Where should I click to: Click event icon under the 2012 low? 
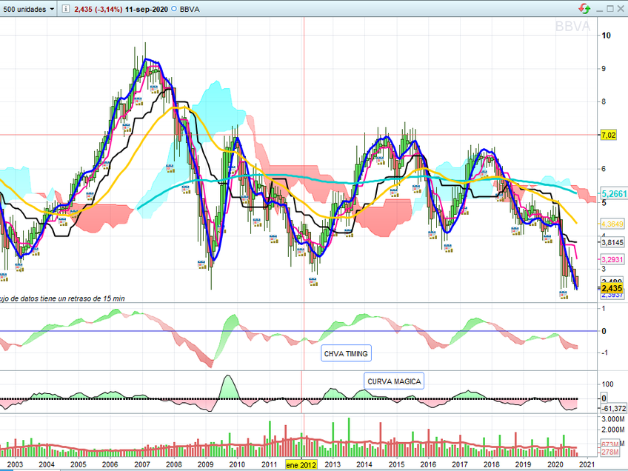click(x=313, y=282)
